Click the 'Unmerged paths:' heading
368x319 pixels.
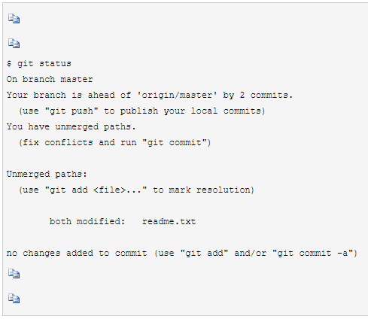[x=47, y=175]
